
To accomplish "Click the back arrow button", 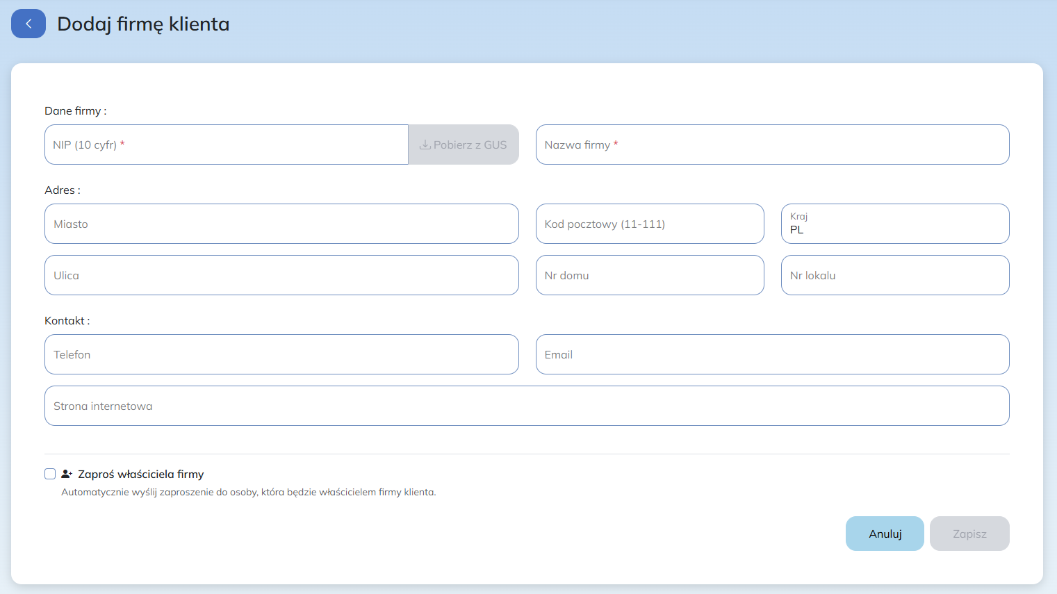I will pyautogui.click(x=28, y=24).
